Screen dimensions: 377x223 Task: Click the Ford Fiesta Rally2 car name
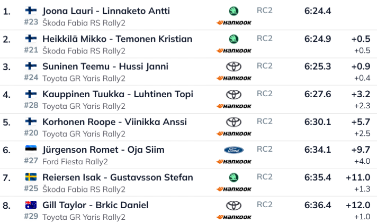[75, 162]
